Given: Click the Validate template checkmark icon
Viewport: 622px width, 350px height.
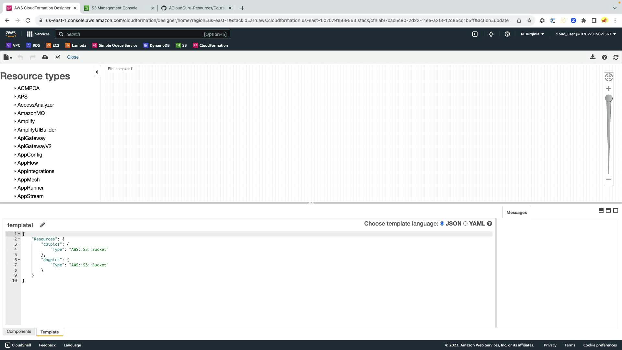Looking at the screenshot, I should coord(57,57).
